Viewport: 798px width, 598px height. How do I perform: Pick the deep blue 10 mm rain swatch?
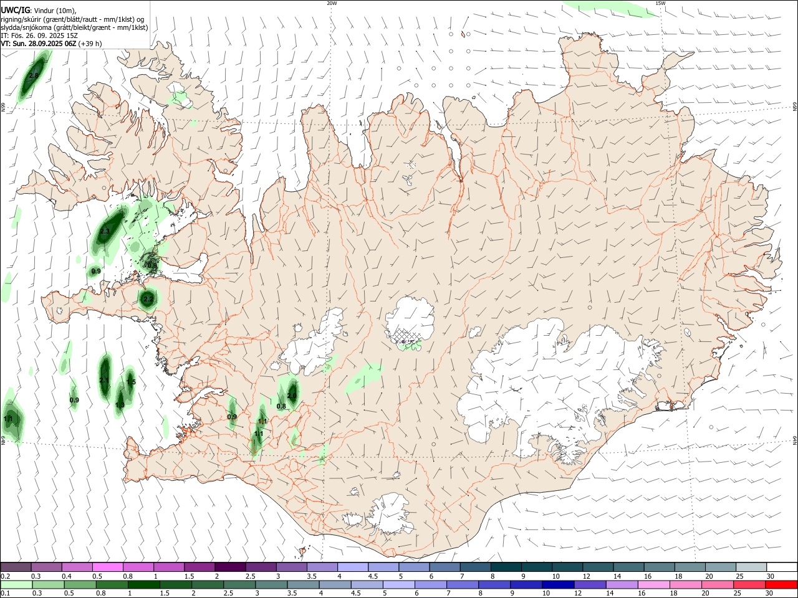[558, 584]
